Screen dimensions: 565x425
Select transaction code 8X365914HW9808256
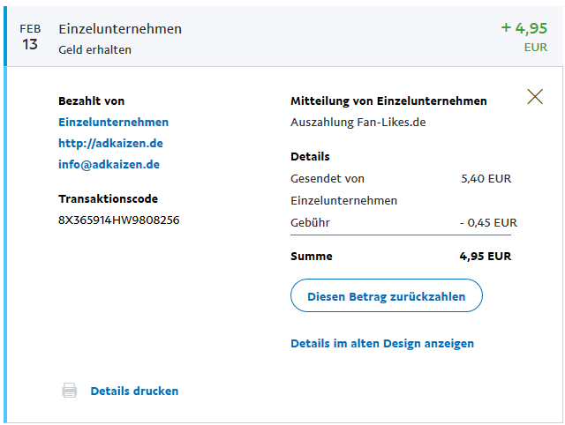[x=118, y=220]
